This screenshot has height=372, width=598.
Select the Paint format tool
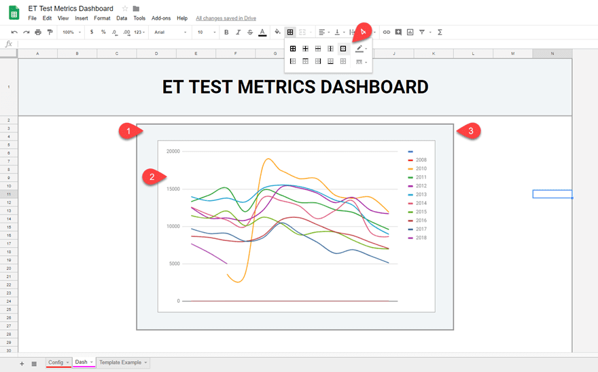click(x=50, y=33)
